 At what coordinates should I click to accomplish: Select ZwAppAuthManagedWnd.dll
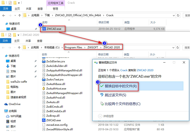click(x=64, y=70)
